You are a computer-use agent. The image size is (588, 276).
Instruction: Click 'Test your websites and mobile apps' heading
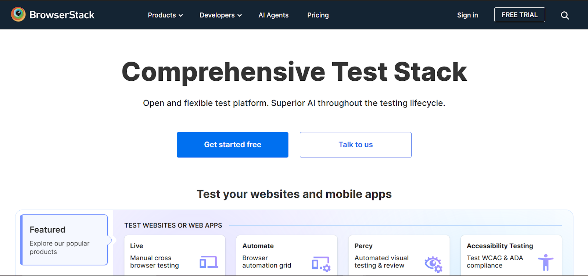click(294, 194)
